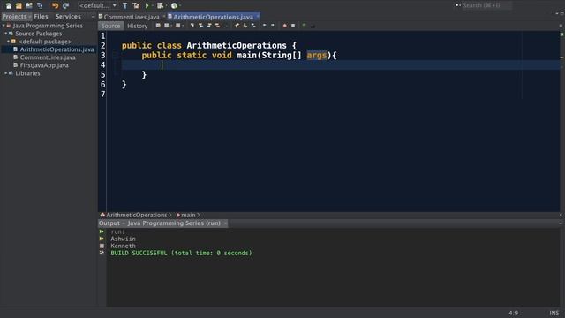Click the Previous Bookmark icon
Screen dimensions: 565x318
click(x=237, y=26)
